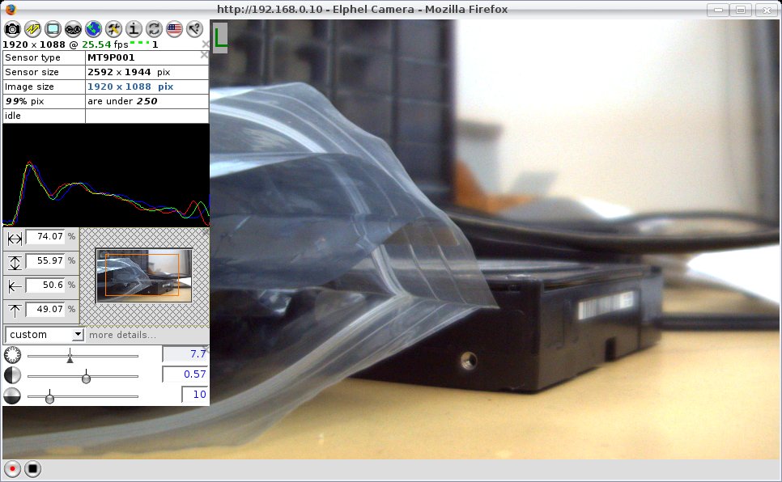Screen dimensions: 782x482
Task: Click the refresh arrows icon
Action: point(154,29)
